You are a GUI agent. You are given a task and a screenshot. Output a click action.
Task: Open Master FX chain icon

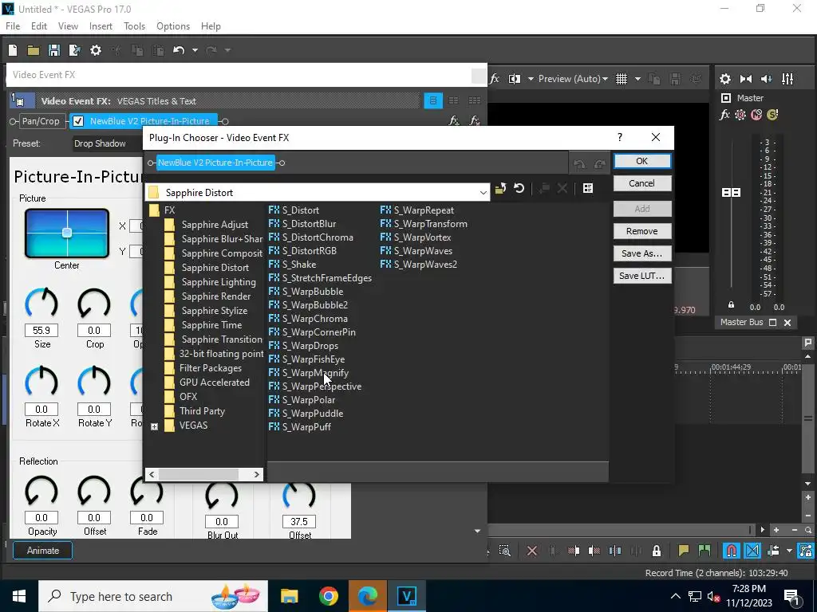tap(724, 115)
